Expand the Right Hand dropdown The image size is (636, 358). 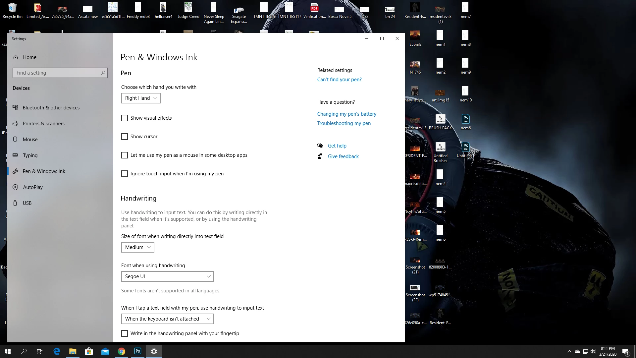pyautogui.click(x=141, y=98)
